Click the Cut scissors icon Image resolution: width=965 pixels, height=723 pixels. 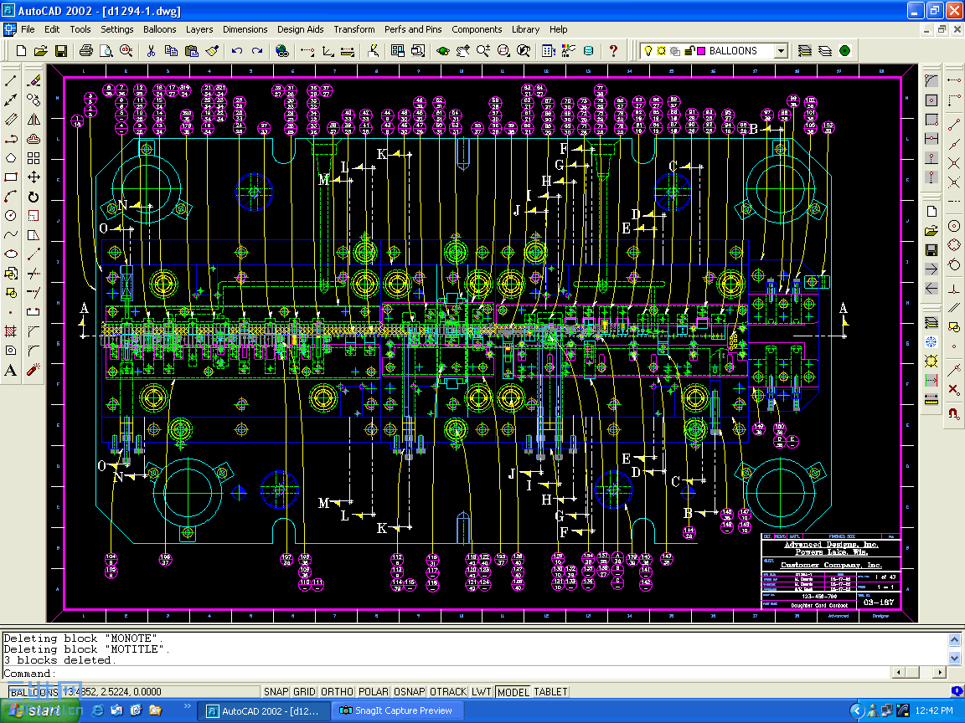click(151, 50)
